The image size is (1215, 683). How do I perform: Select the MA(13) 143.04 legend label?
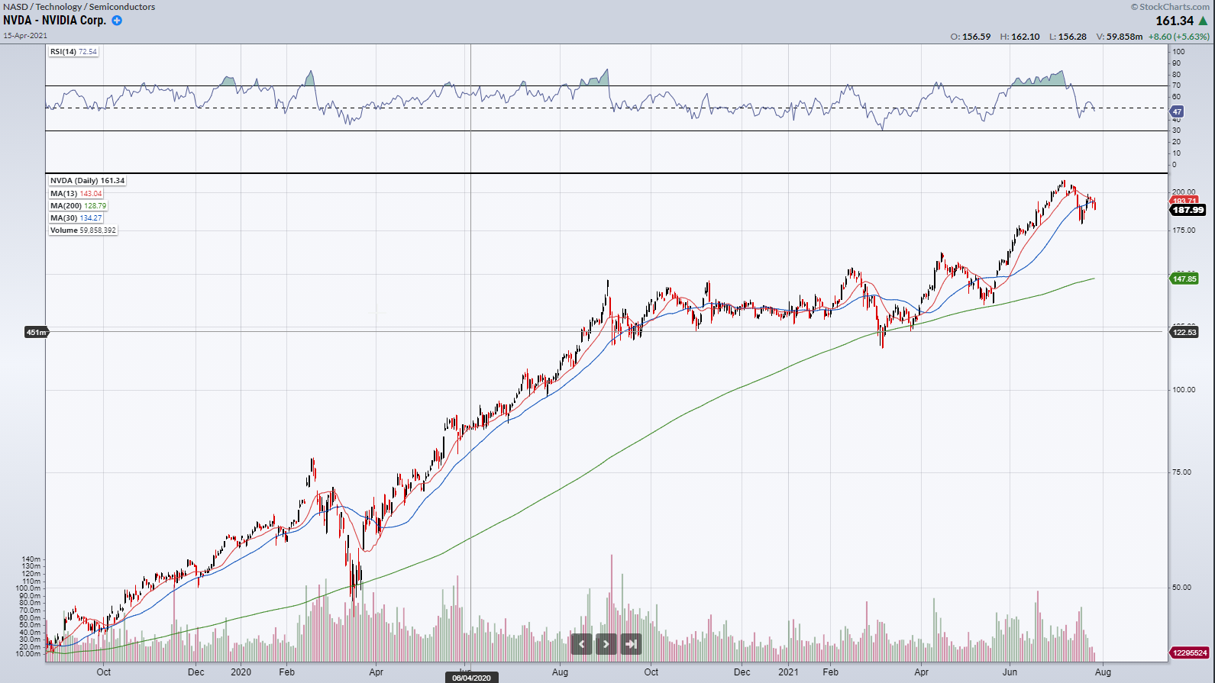pos(76,194)
